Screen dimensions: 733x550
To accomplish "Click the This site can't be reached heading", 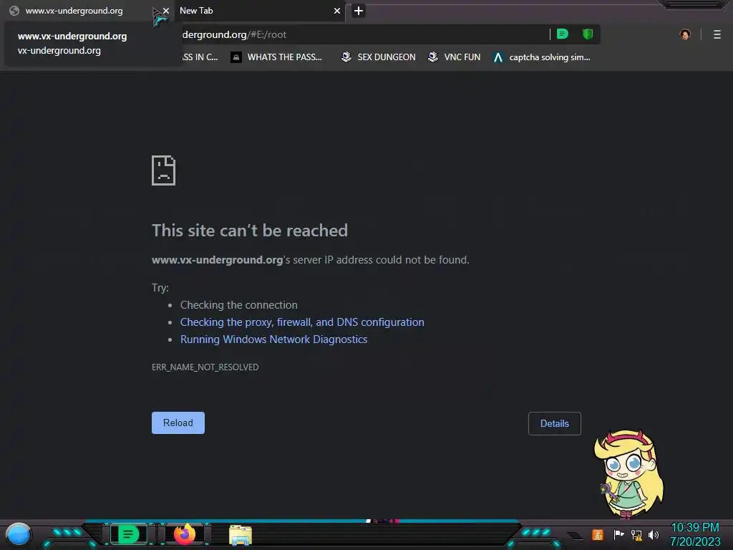I will 250,231.
